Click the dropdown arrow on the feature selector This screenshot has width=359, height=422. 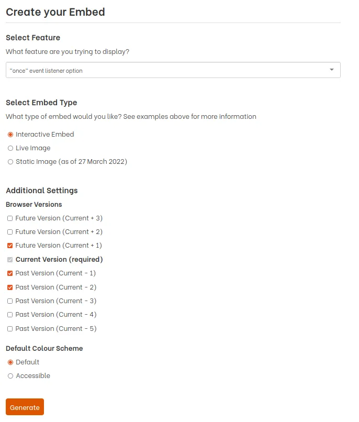coord(331,69)
